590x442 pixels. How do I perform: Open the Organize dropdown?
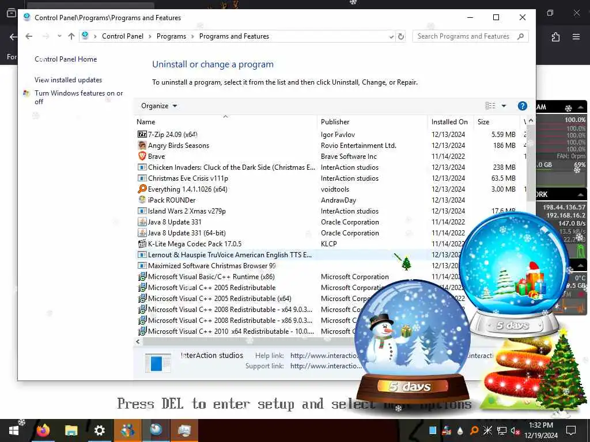click(x=159, y=106)
